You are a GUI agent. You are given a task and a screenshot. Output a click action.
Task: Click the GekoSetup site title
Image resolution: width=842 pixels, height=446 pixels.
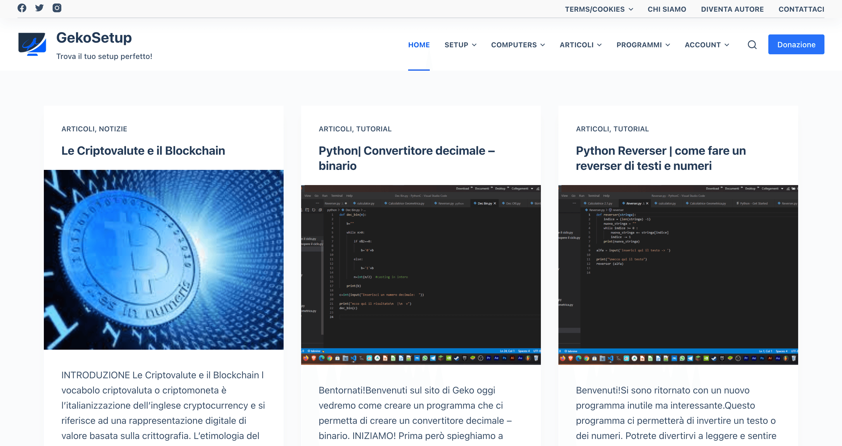(94, 38)
